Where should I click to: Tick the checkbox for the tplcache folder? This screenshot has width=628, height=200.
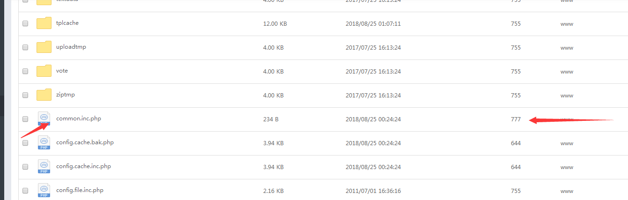click(x=25, y=23)
